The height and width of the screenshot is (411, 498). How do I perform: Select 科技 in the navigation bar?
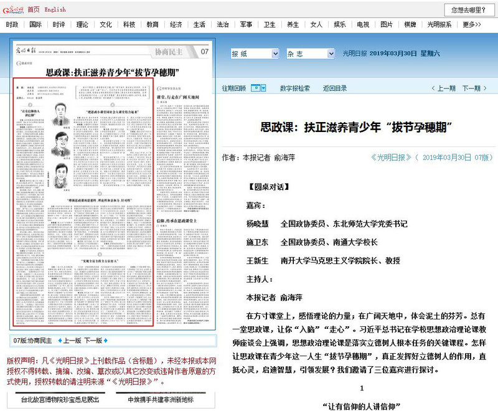click(129, 24)
